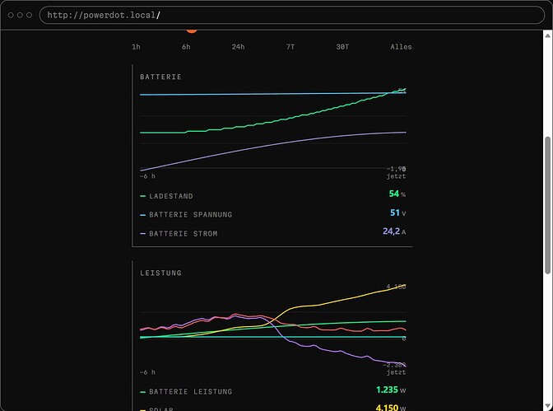The image size is (553, 411).
Task: Click the BATTERIE chart heading
Action: coord(160,77)
